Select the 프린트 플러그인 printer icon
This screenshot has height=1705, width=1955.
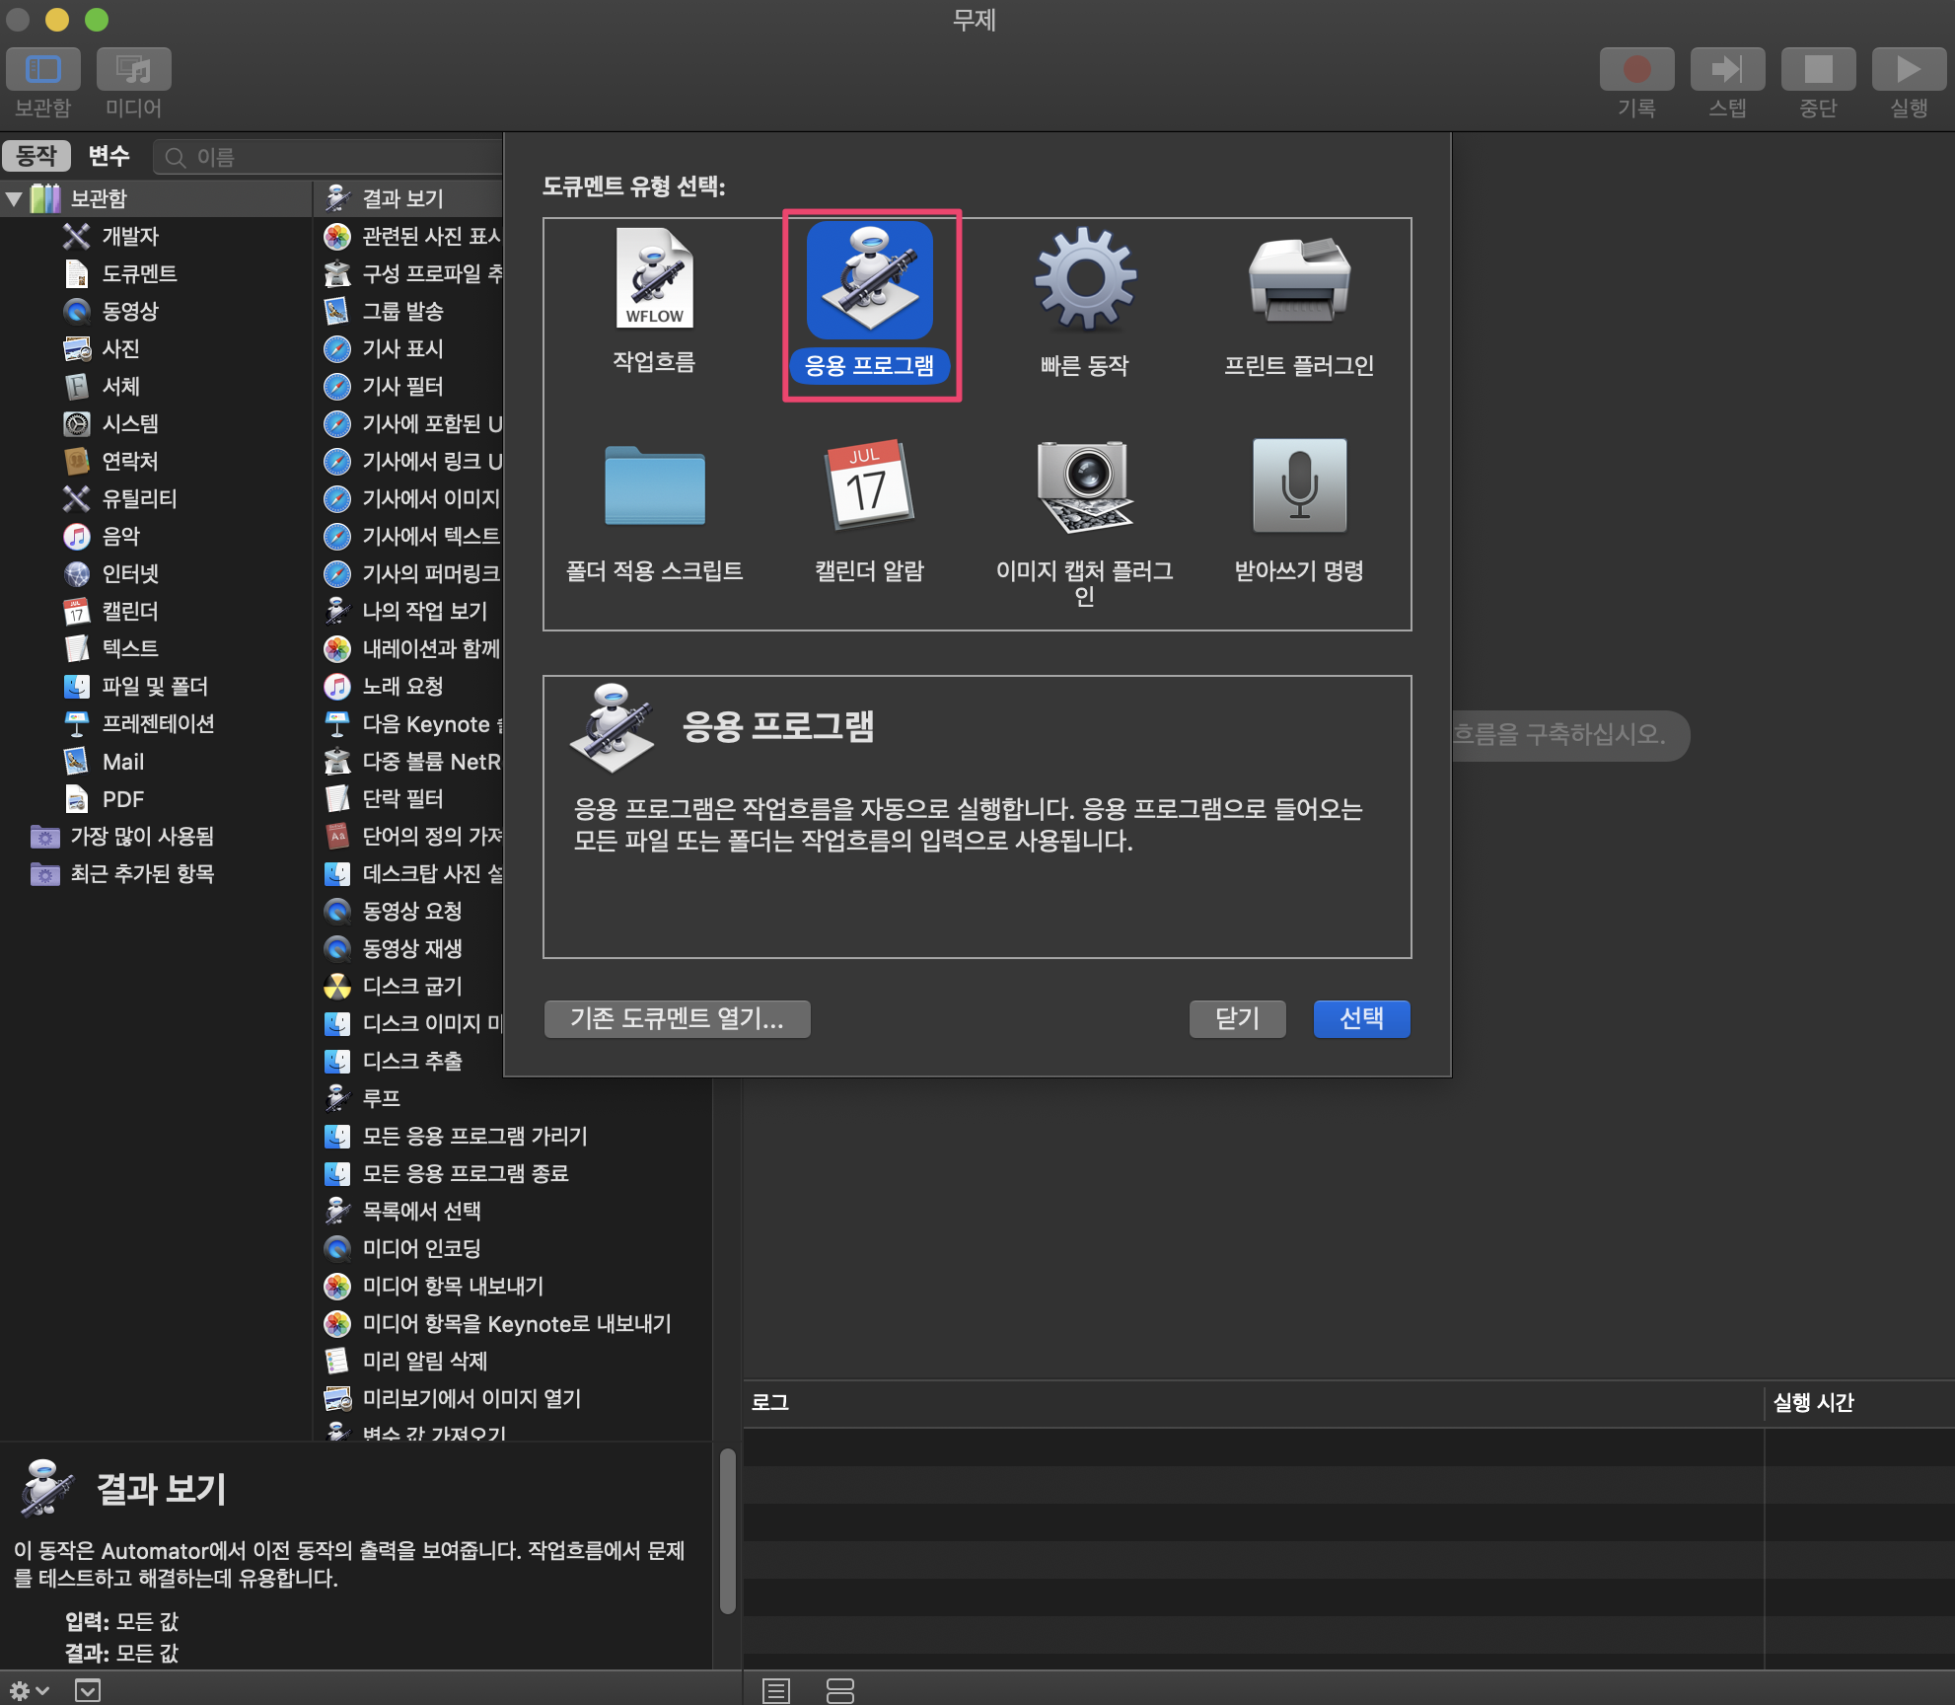[1298, 281]
